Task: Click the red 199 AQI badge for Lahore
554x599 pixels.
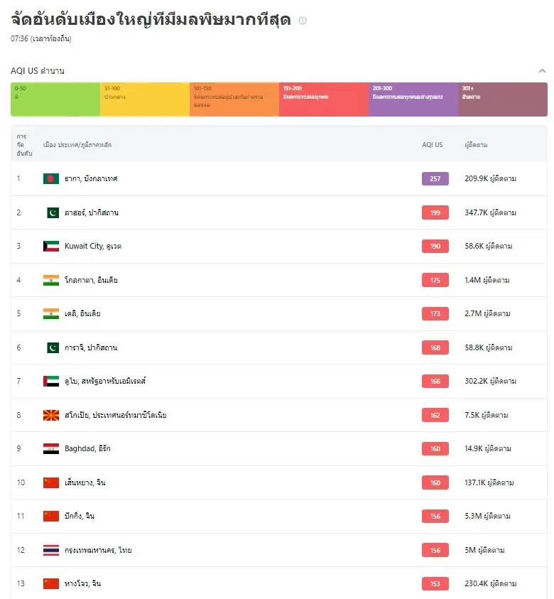Action: pyautogui.click(x=435, y=212)
